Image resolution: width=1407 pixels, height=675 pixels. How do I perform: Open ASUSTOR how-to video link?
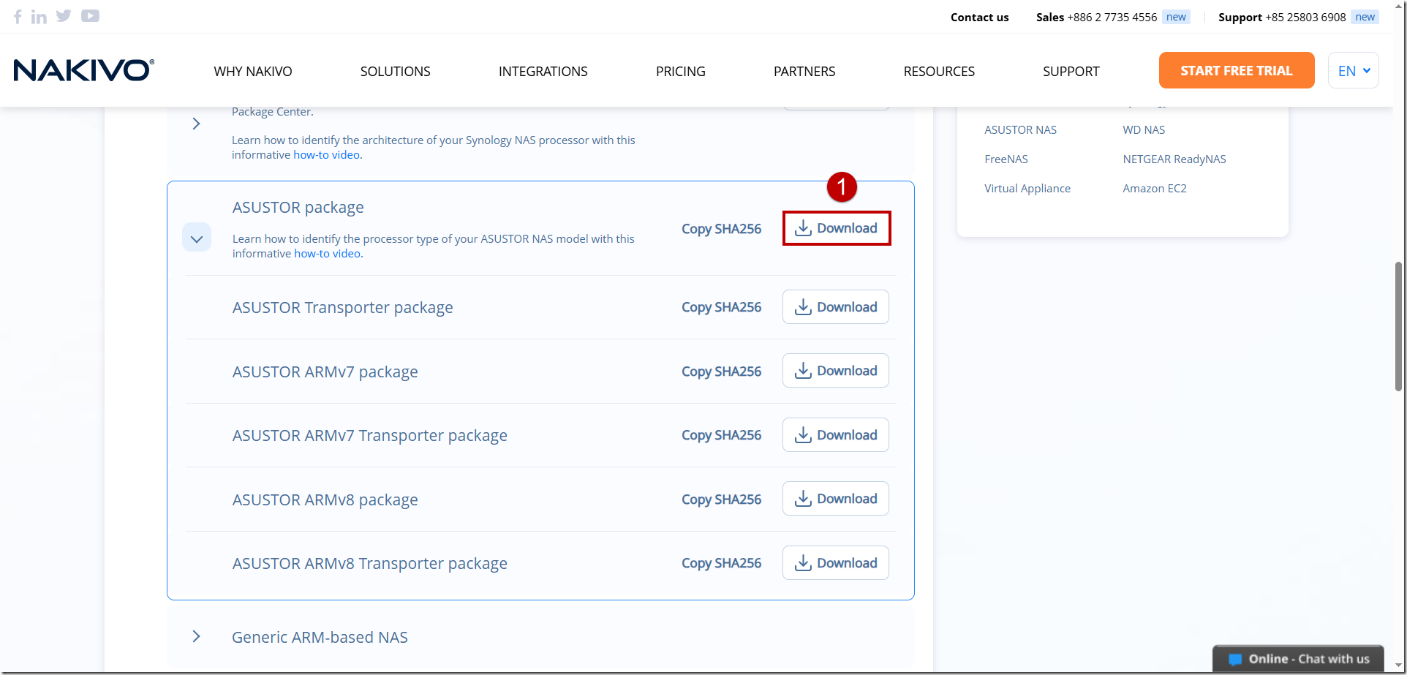pos(327,254)
